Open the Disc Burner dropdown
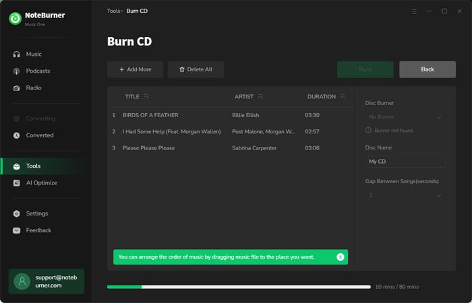This screenshot has height=303, width=472. click(405, 116)
